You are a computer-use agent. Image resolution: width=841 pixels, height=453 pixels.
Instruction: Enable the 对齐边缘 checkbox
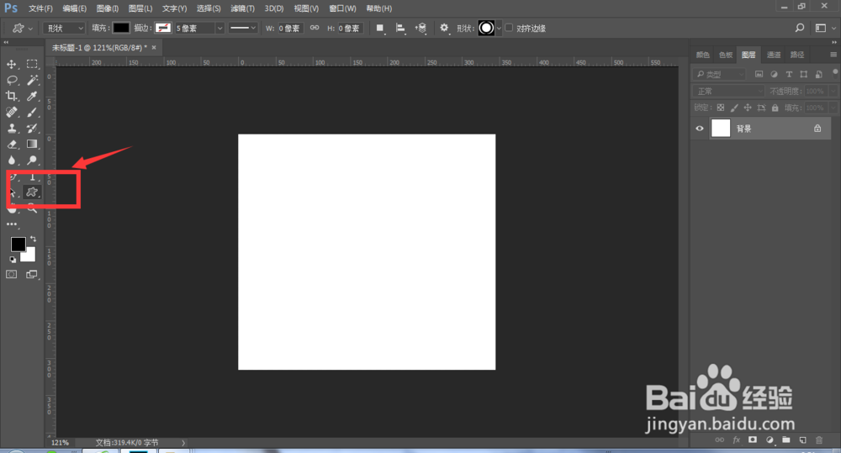[509, 28]
